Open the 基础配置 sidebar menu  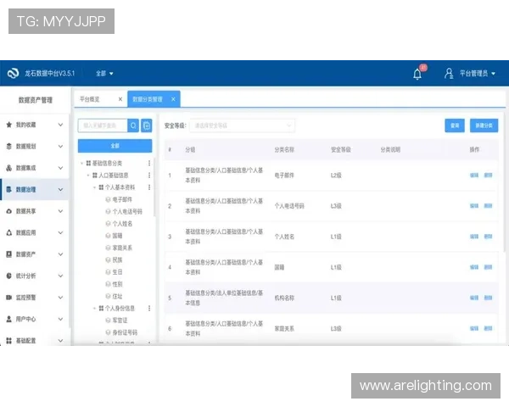coord(35,341)
